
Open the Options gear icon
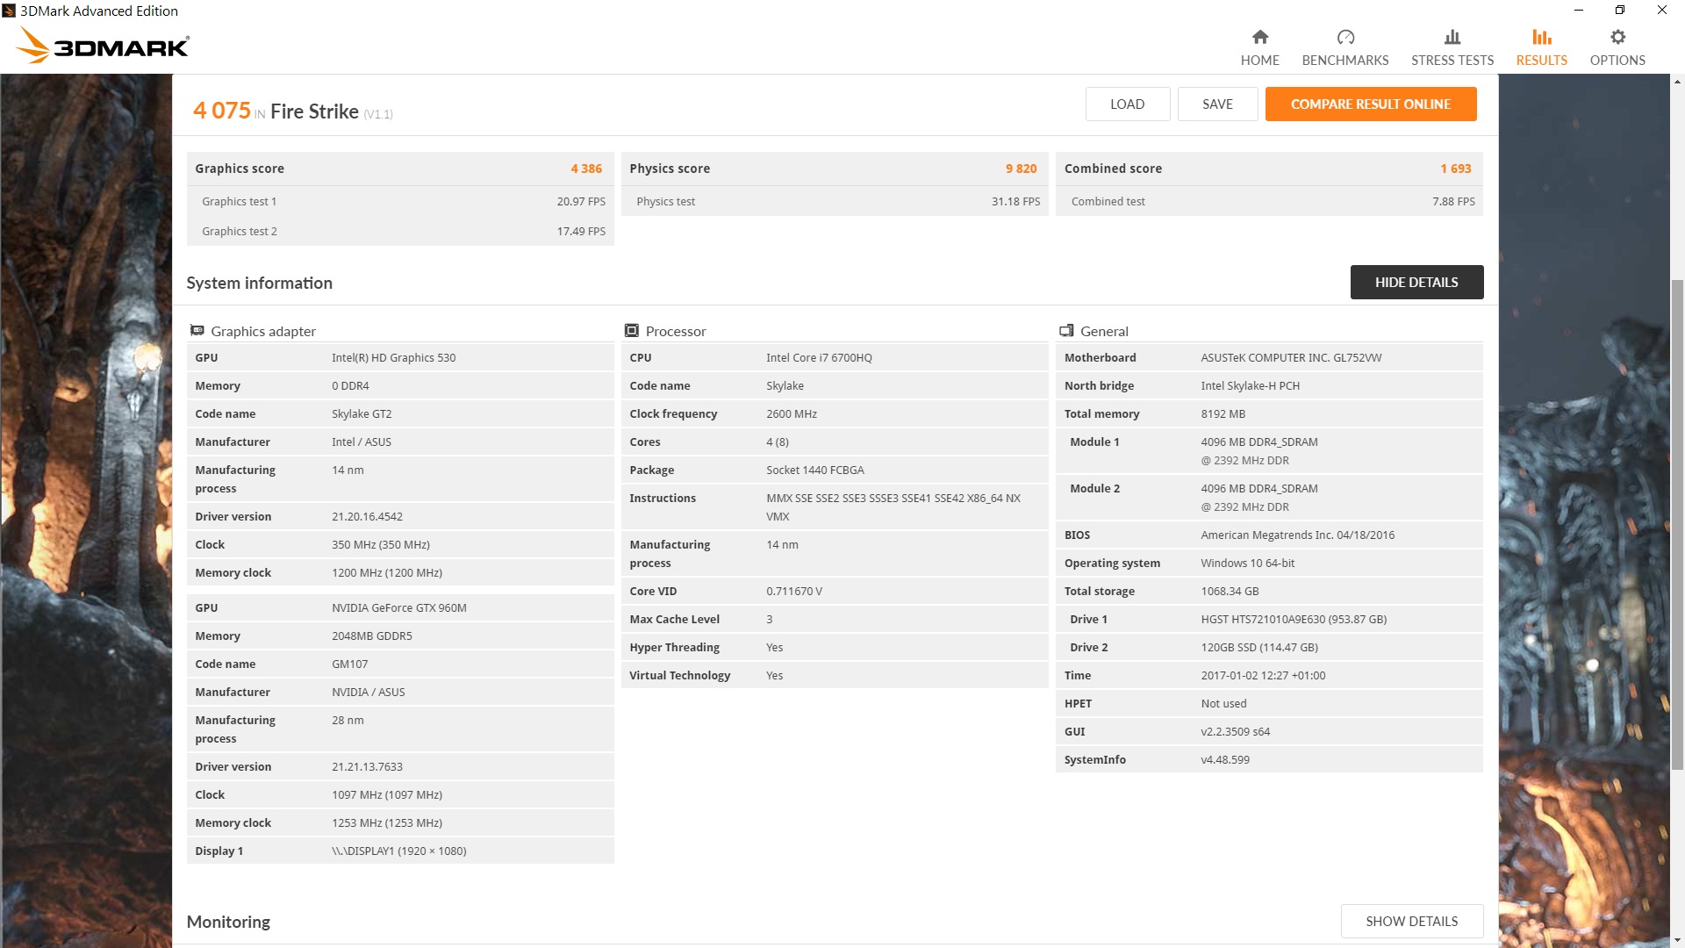[1617, 37]
